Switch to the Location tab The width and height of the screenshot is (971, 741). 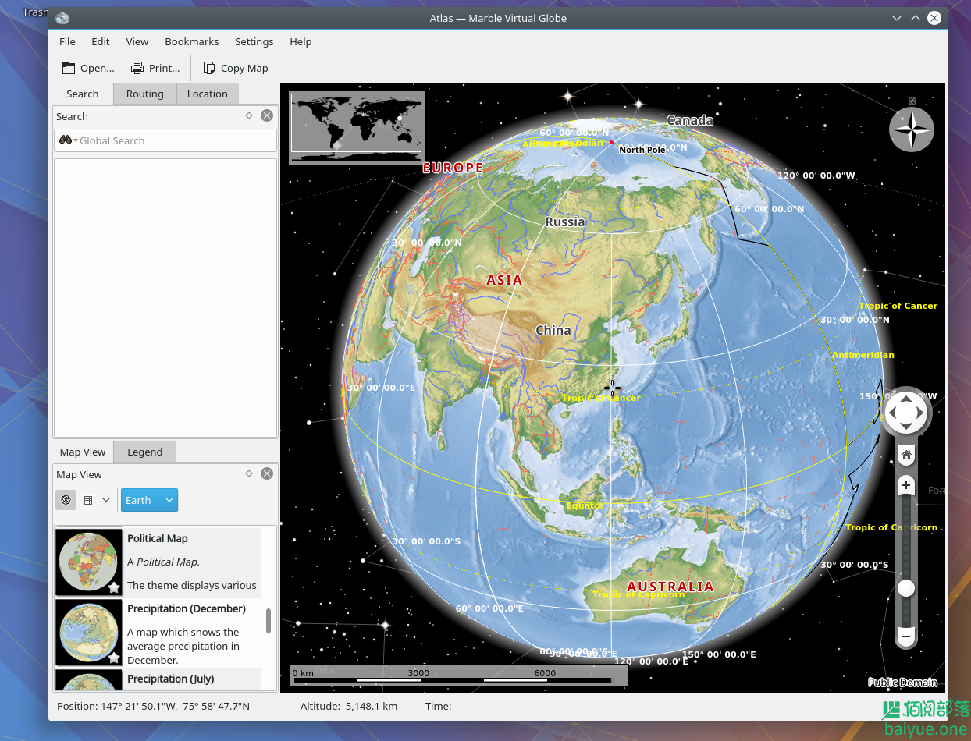pyautogui.click(x=208, y=94)
